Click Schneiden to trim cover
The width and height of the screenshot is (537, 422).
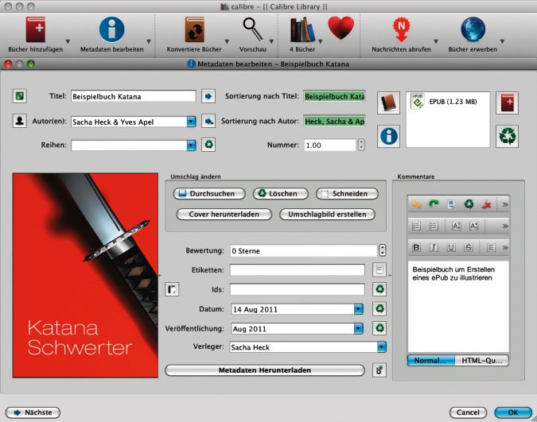347,194
